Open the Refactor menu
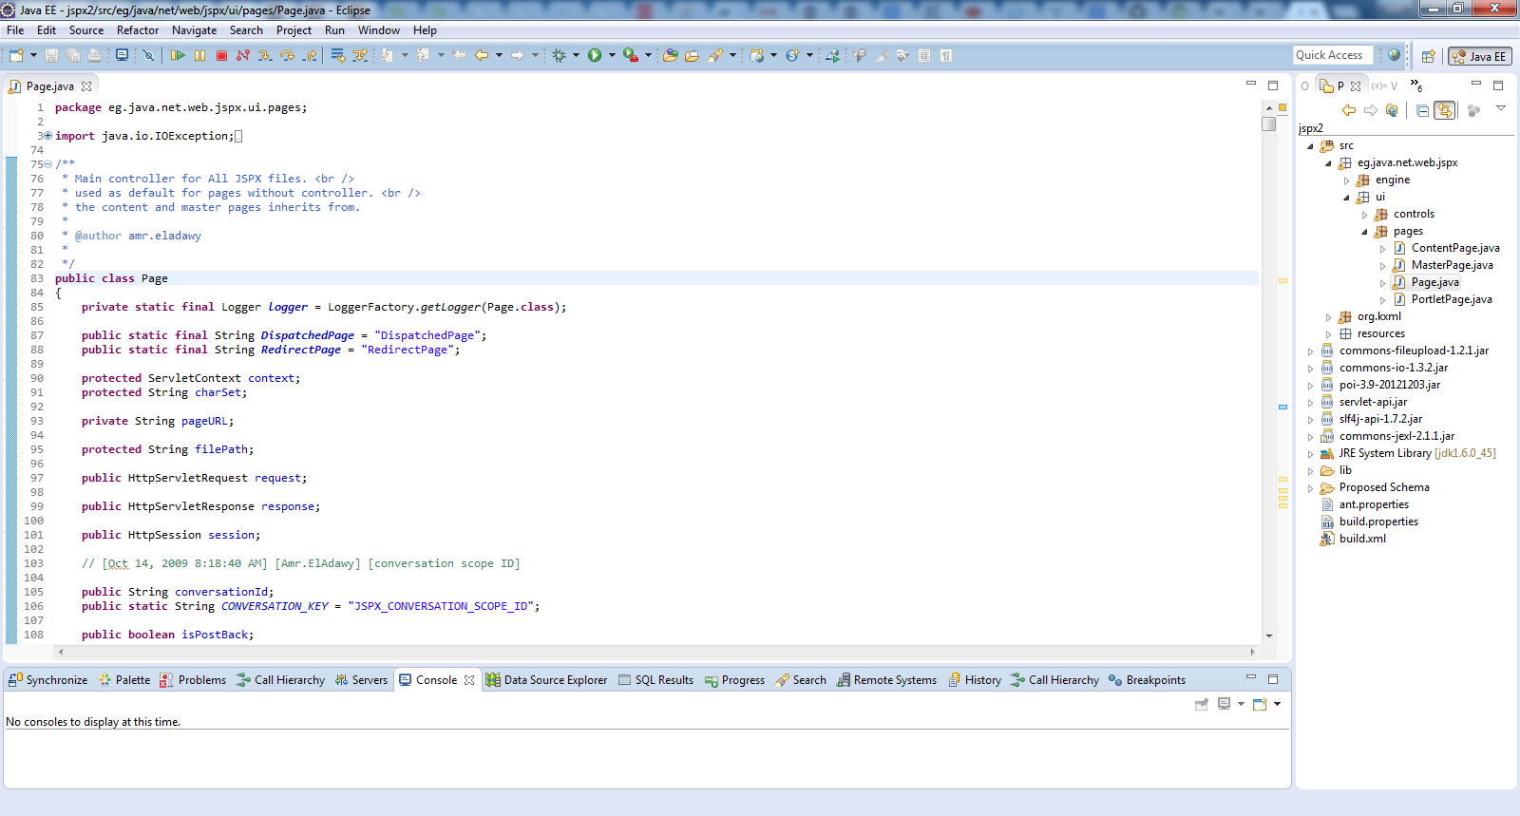Screen dimensions: 1520x816 [x=138, y=30]
